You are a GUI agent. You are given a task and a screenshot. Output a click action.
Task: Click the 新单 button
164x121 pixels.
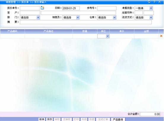pos(42,119)
